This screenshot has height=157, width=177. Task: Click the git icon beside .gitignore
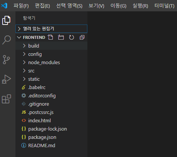pos(24,104)
